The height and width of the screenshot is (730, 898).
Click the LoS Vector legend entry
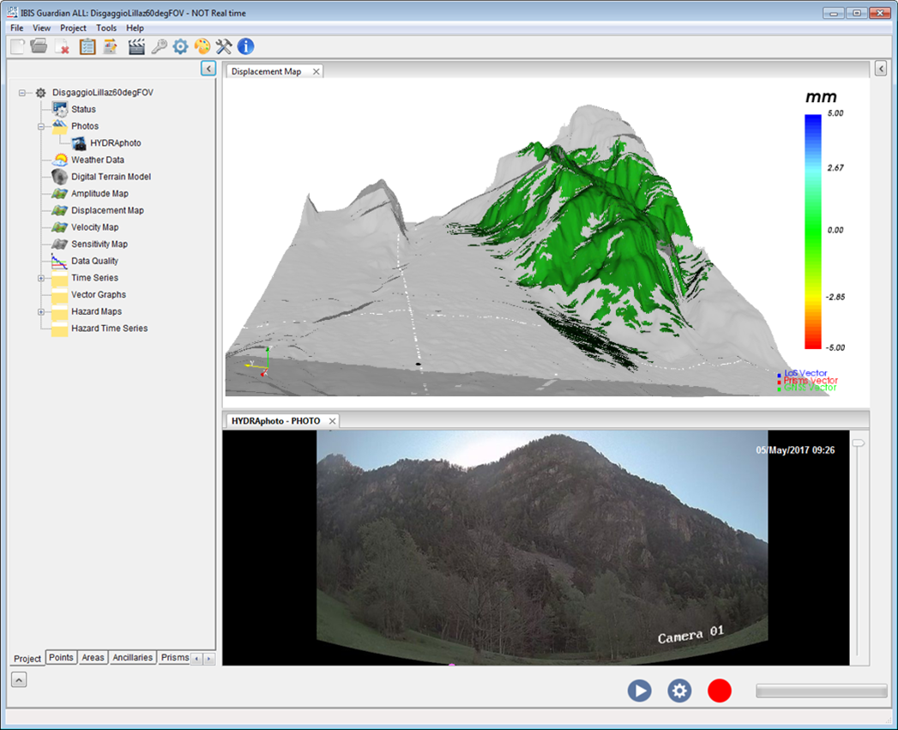click(802, 374)
